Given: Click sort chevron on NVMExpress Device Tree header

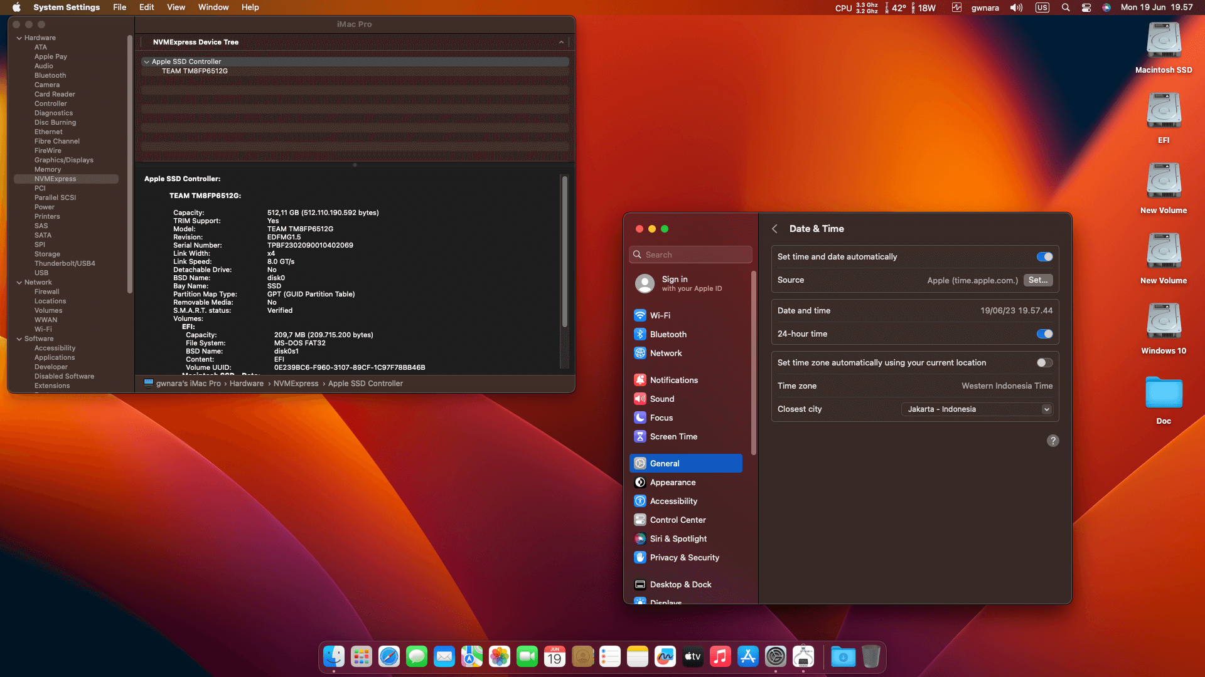Looking at the screenshot, I should (x=561, y=42).
